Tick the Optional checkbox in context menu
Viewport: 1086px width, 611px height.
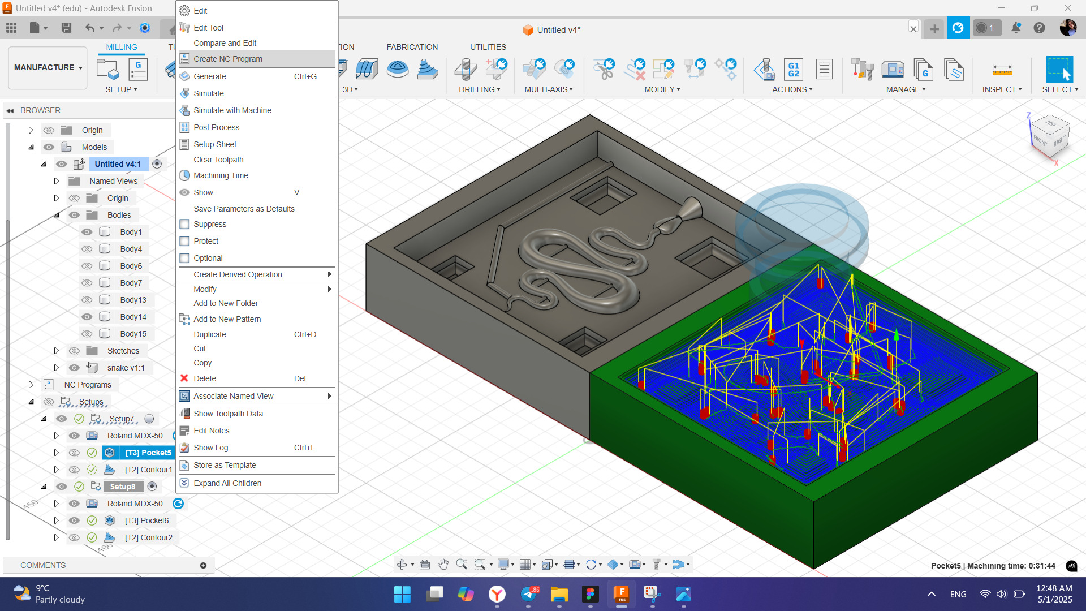184,258
